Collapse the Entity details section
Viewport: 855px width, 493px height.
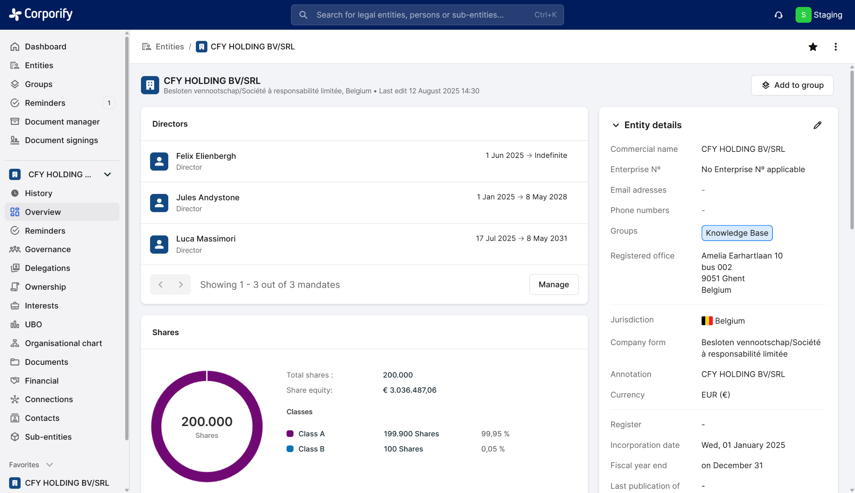coord(616,125)
